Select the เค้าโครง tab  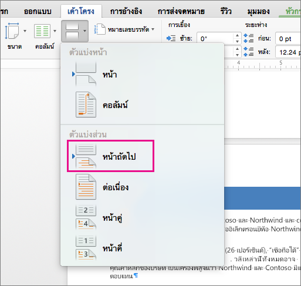[x=81, y=11]
